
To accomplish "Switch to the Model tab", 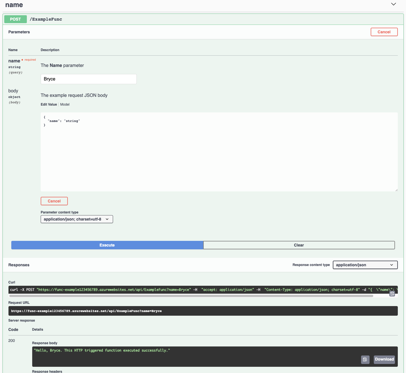I will [x=65, y=104].
